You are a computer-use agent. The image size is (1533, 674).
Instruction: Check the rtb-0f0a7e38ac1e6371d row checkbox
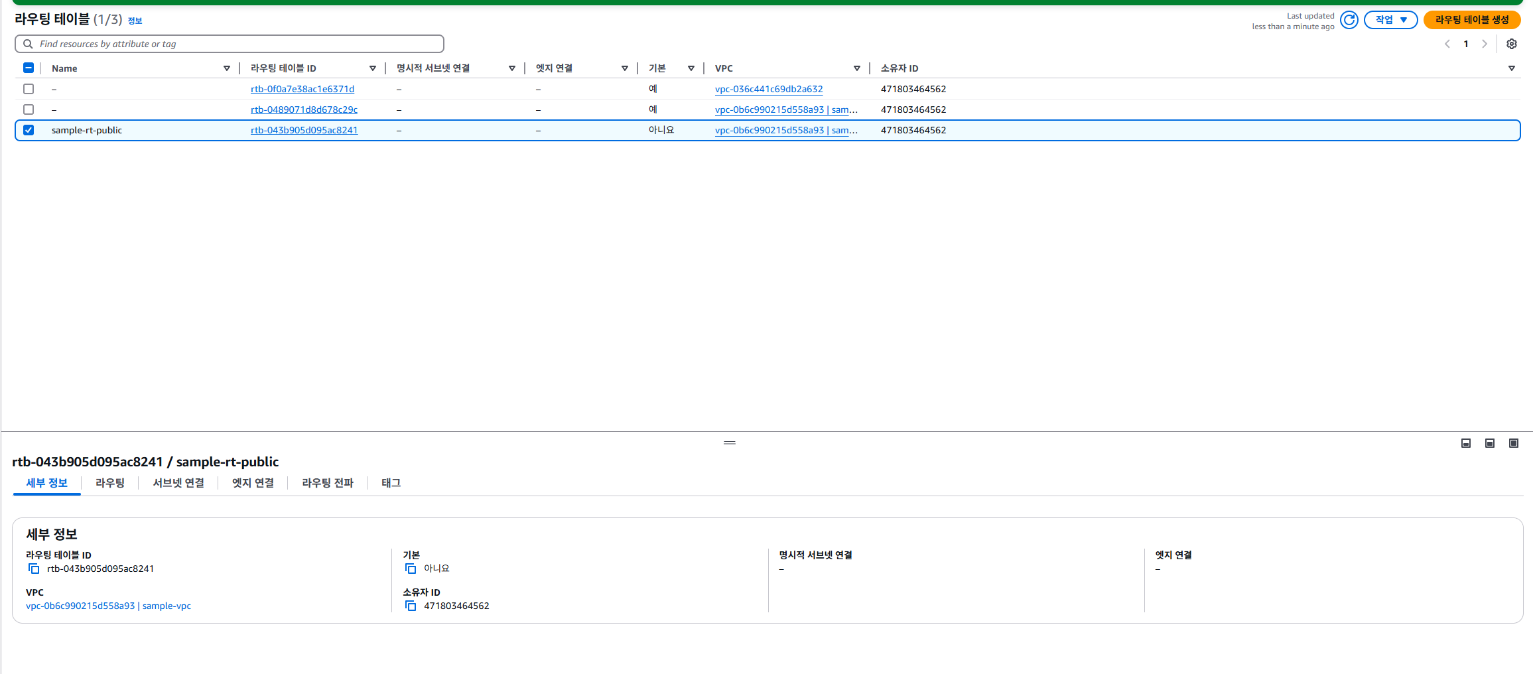[29, 89]
